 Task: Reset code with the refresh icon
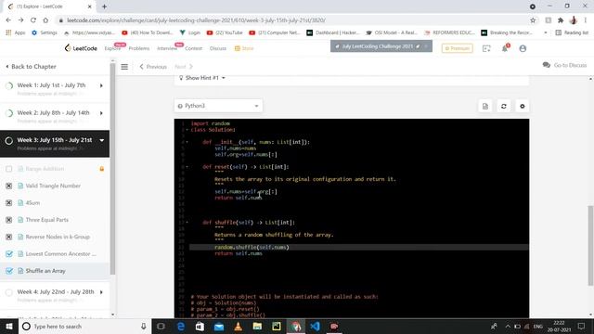504,107
